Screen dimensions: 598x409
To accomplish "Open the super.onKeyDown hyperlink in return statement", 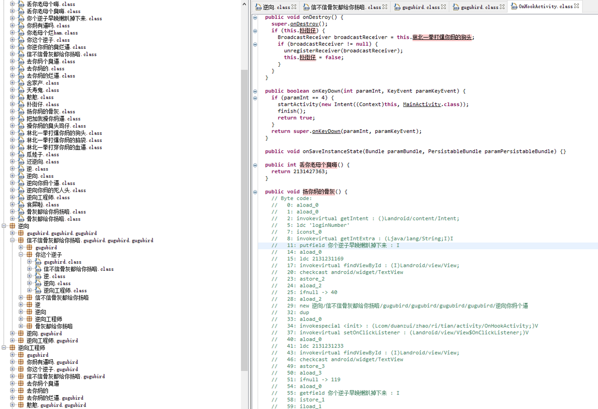I will coord(326,131).
